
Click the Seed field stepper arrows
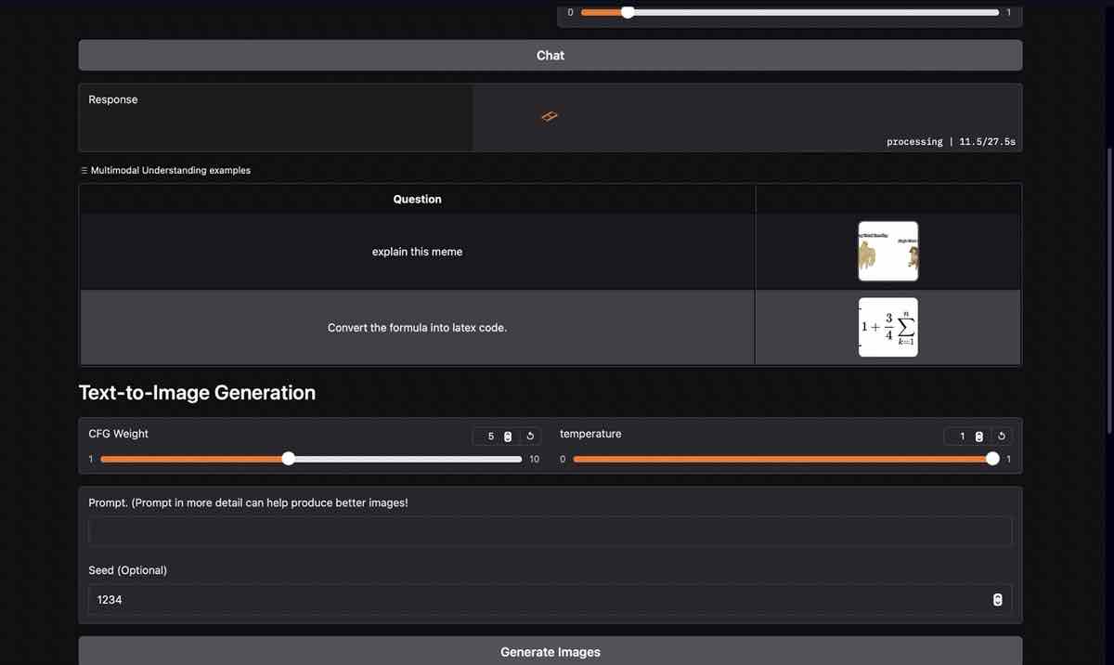point(998,600)
